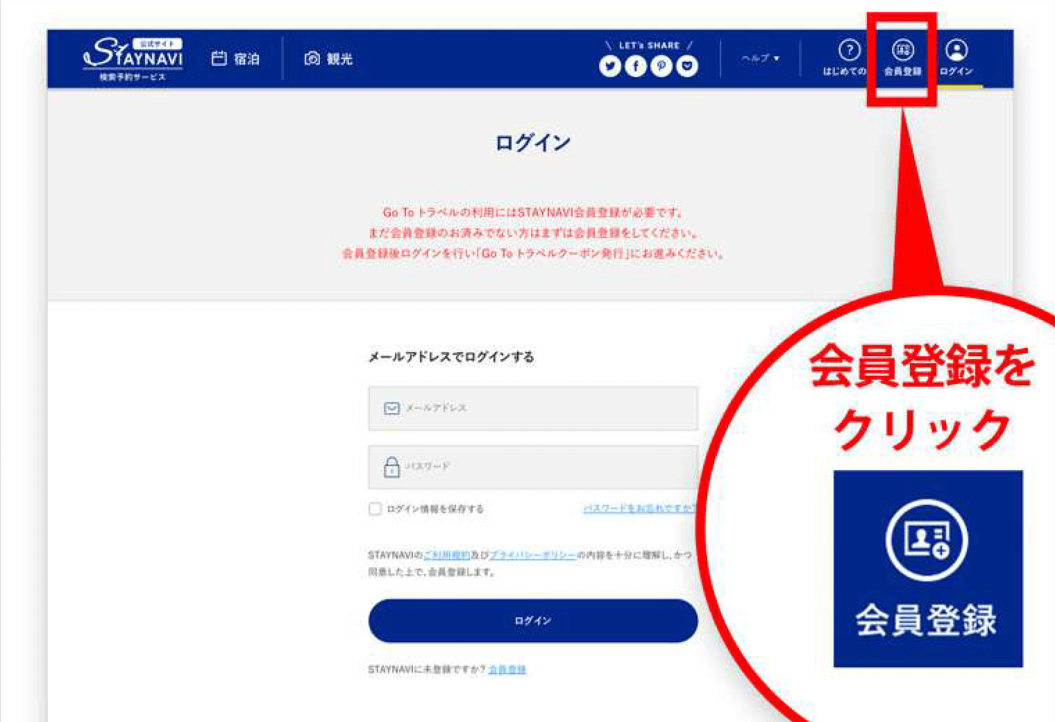Open the パスワードをお忘れですか link

coord(639,509)
